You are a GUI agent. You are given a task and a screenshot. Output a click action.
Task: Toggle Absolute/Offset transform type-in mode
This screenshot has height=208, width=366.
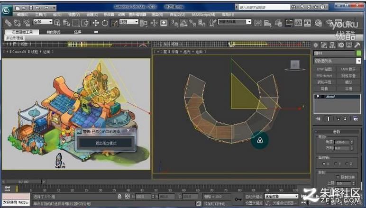(127, 196)
